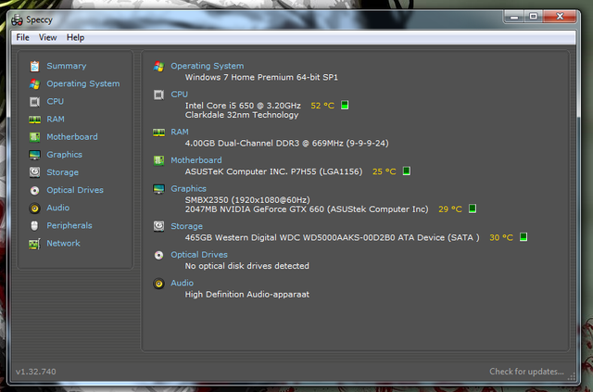Click the Storage heading link in summary

click(186, 226)
